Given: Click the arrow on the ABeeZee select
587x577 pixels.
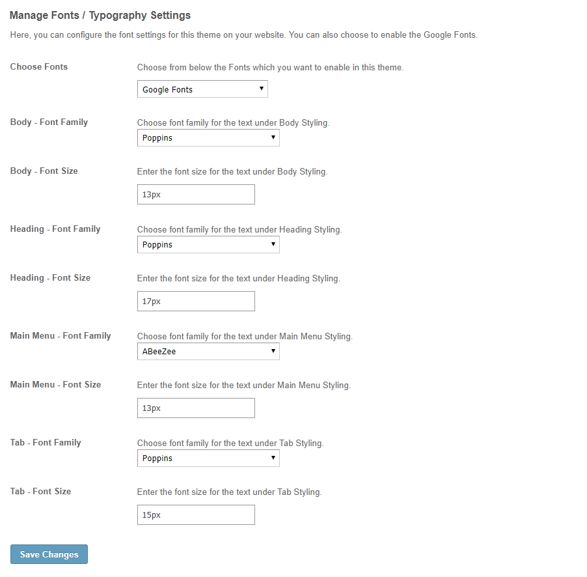Looking at the screenshot, I should pos(273,351).
